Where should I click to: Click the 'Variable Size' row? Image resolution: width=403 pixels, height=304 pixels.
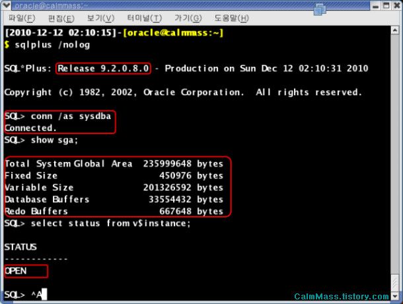[x=114, y=188]
